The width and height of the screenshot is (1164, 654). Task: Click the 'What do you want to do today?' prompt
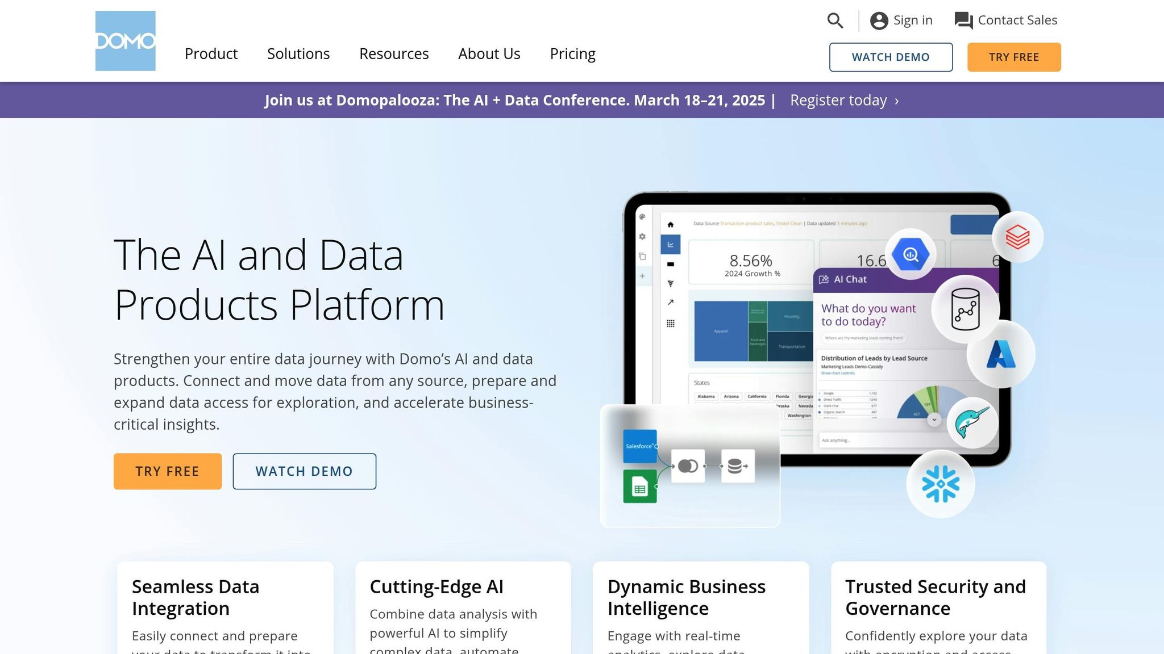[868, 315]
